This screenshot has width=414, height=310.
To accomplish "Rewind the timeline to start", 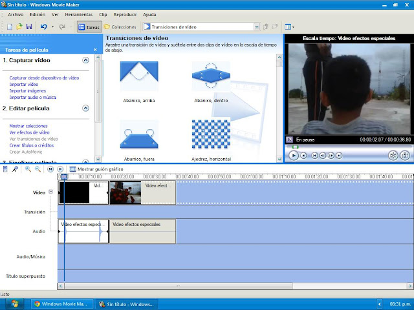I will pos(50,169).
